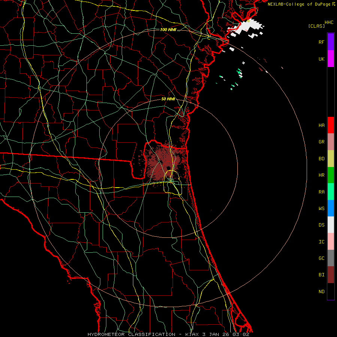Click the 100 NMI range ring label
The width and height of the screenshot is (337, 337).
click(168, 30)
